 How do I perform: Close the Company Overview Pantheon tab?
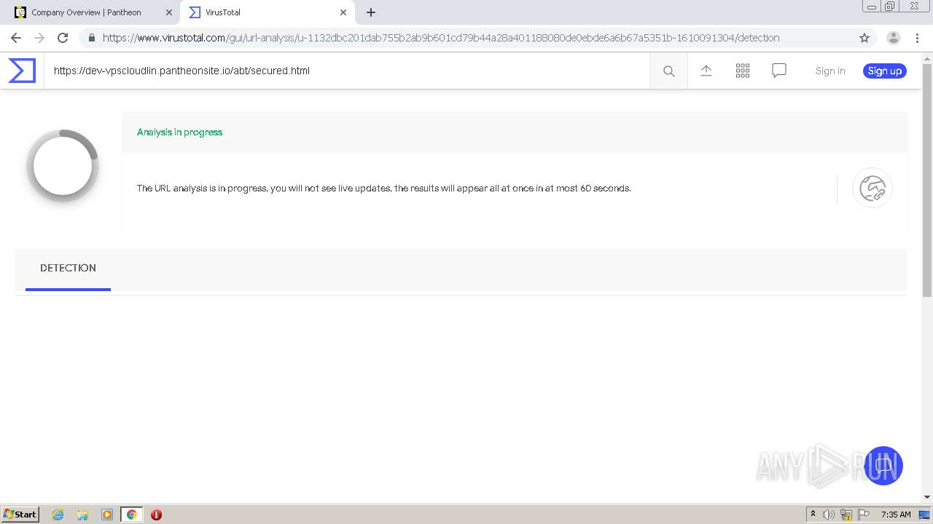pos(169,12)
